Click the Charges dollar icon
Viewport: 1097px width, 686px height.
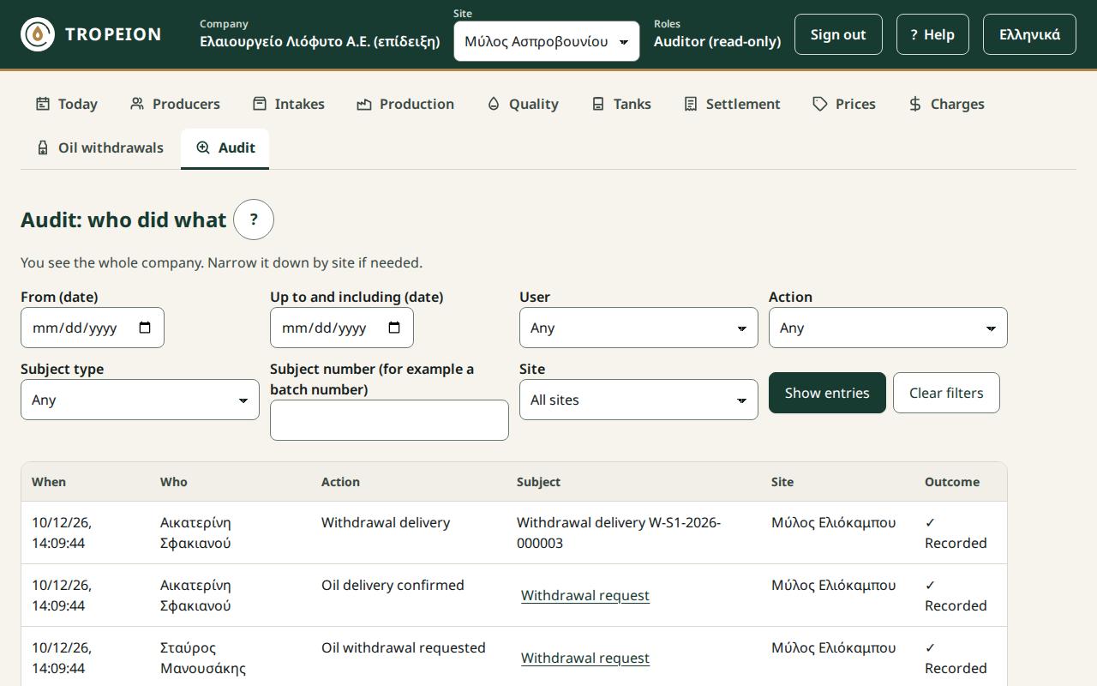click(x=915, y=104)
